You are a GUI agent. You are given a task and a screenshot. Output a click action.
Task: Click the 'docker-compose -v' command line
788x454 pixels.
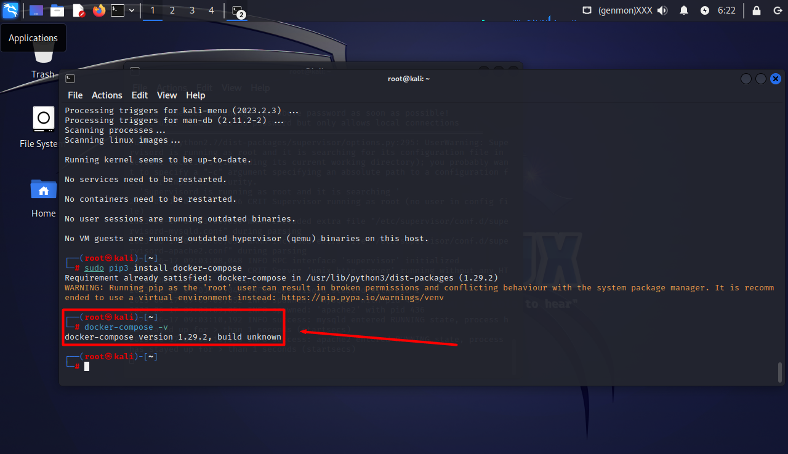[x=126, y=327]
